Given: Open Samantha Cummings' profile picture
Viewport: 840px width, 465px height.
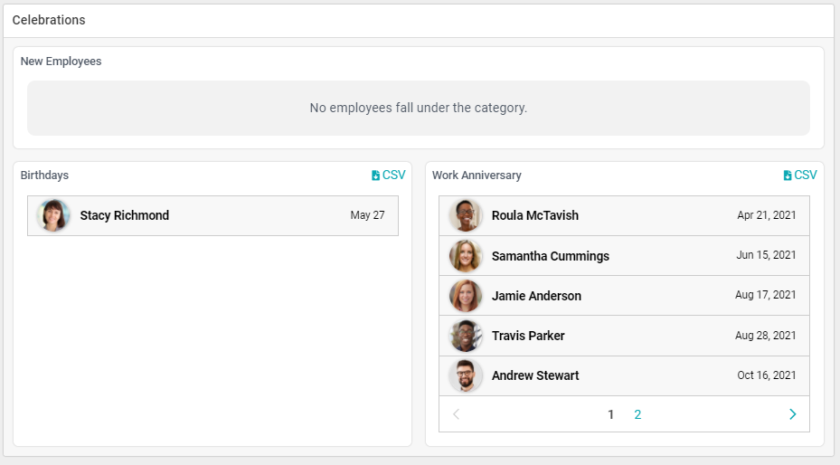Looking at the screenshot, I should [x=466, y=256].
